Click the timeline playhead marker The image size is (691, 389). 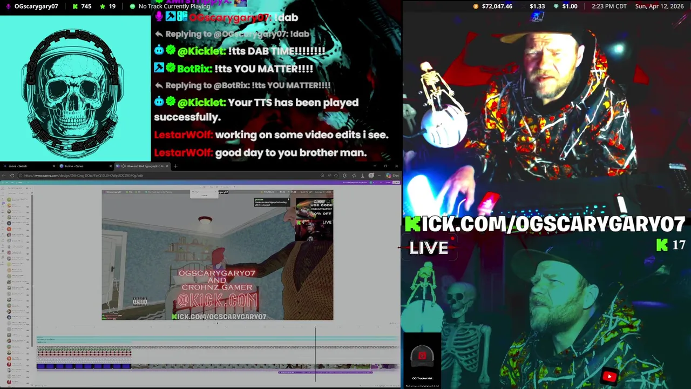[316, 354]
